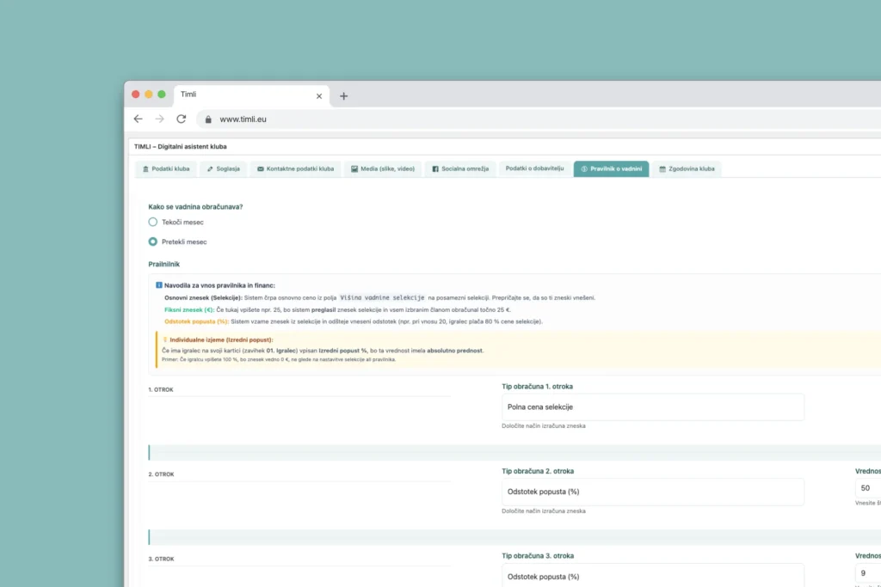Reload the page with the refresh icon

pyautogui.click(x=181, y=119)
